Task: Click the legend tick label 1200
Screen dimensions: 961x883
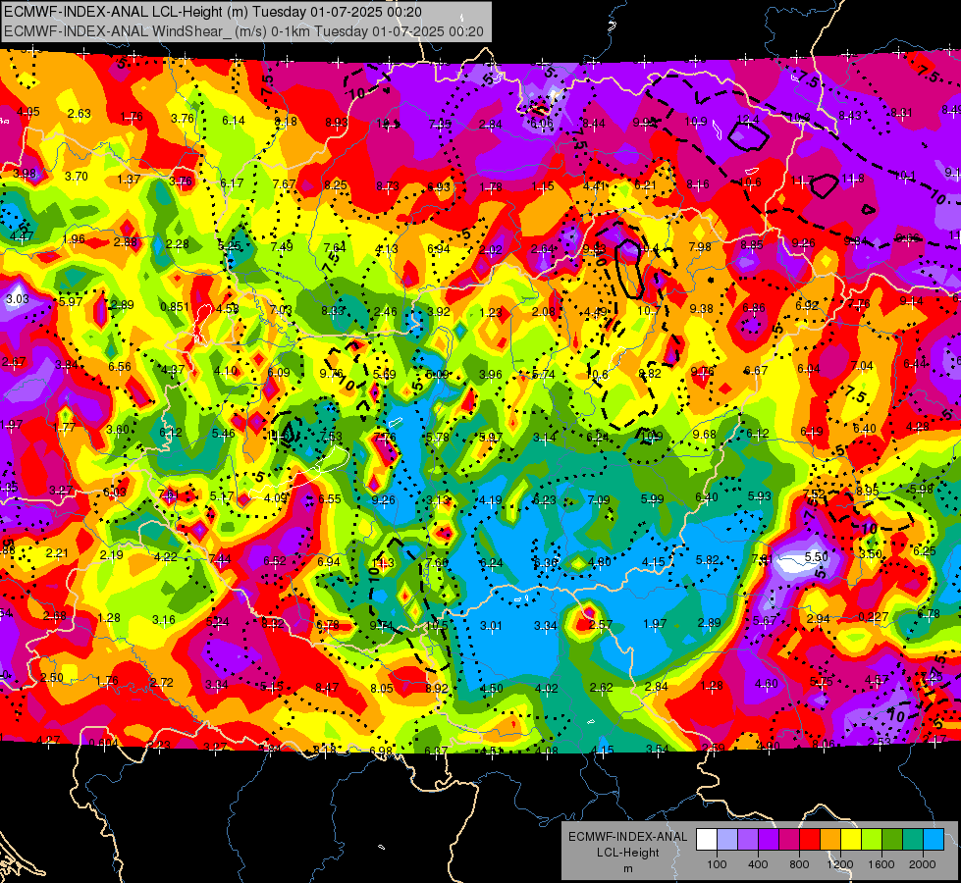Action: [839, 864]
